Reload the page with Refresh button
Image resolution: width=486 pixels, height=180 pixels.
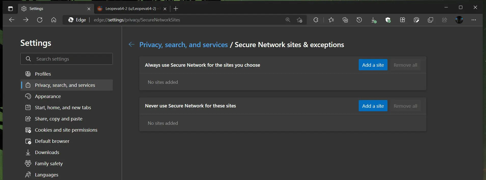pyautogui.click(x=40, y=20)
